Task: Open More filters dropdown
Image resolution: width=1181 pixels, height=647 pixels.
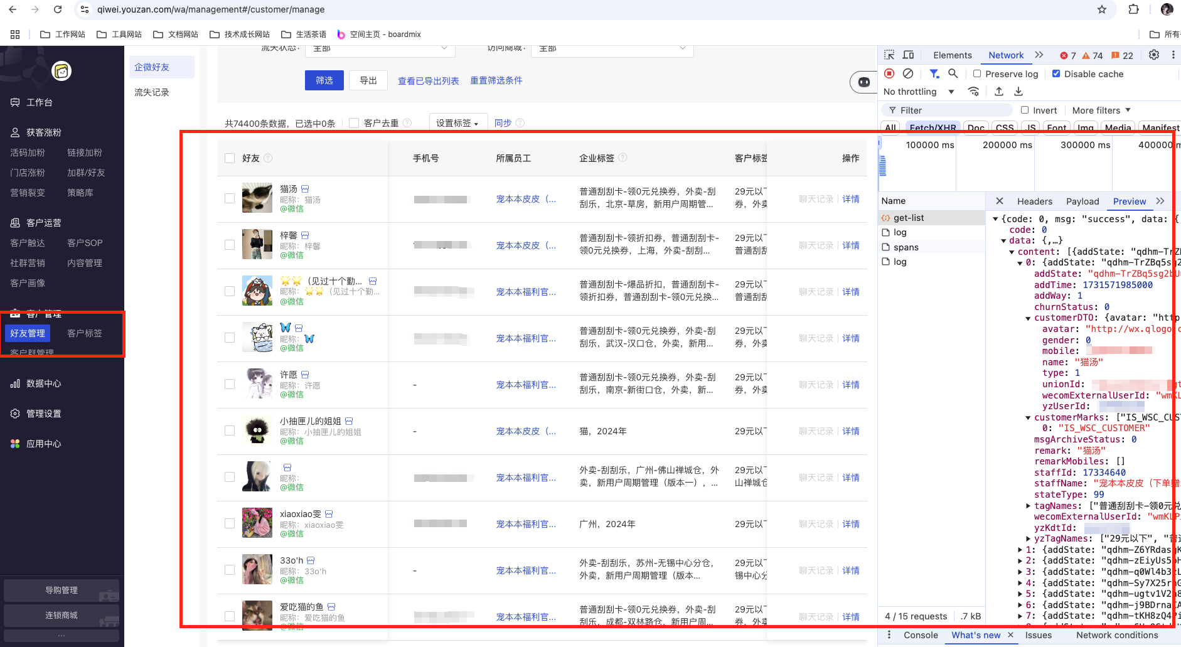Action: [x=1101, y=110]
